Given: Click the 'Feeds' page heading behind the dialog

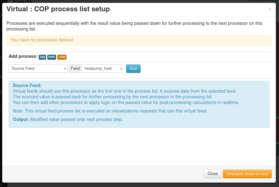Looking at the screenshot, I should [23, 1].
